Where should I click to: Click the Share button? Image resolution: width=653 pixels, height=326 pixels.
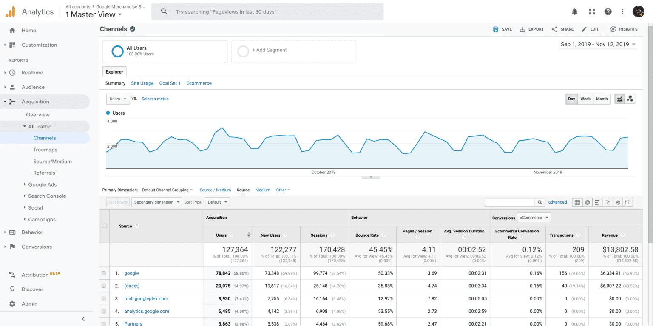coord(562,29)
